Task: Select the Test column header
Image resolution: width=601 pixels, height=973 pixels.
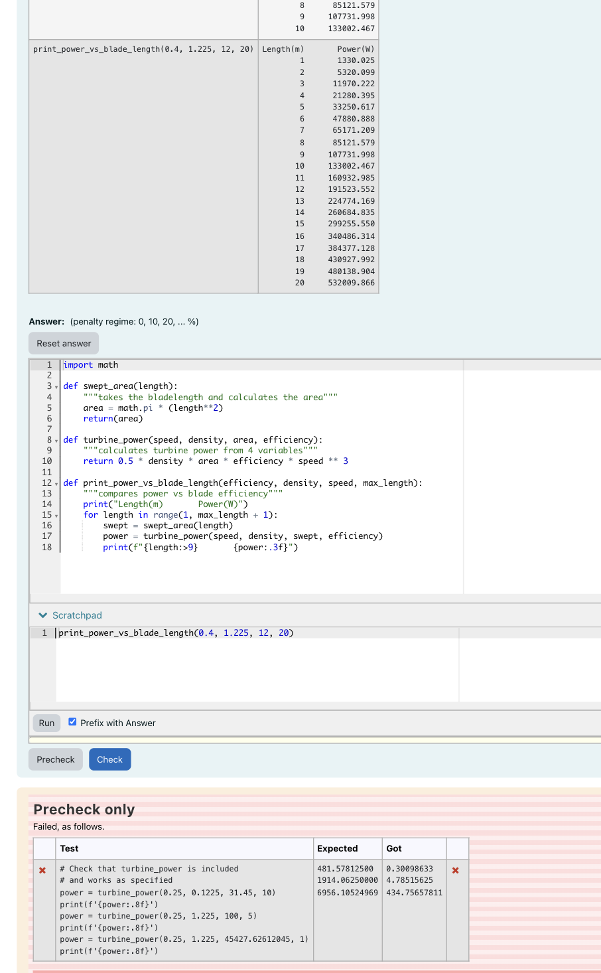Action: tap(70, 848)
